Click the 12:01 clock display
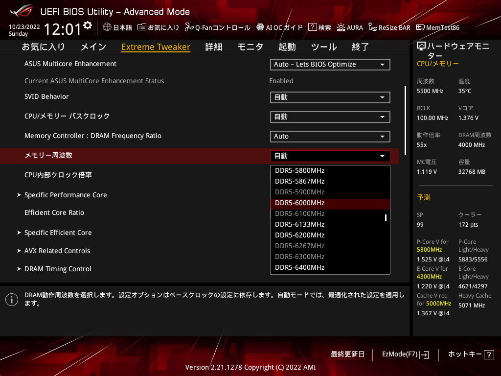 coord(63,29)
